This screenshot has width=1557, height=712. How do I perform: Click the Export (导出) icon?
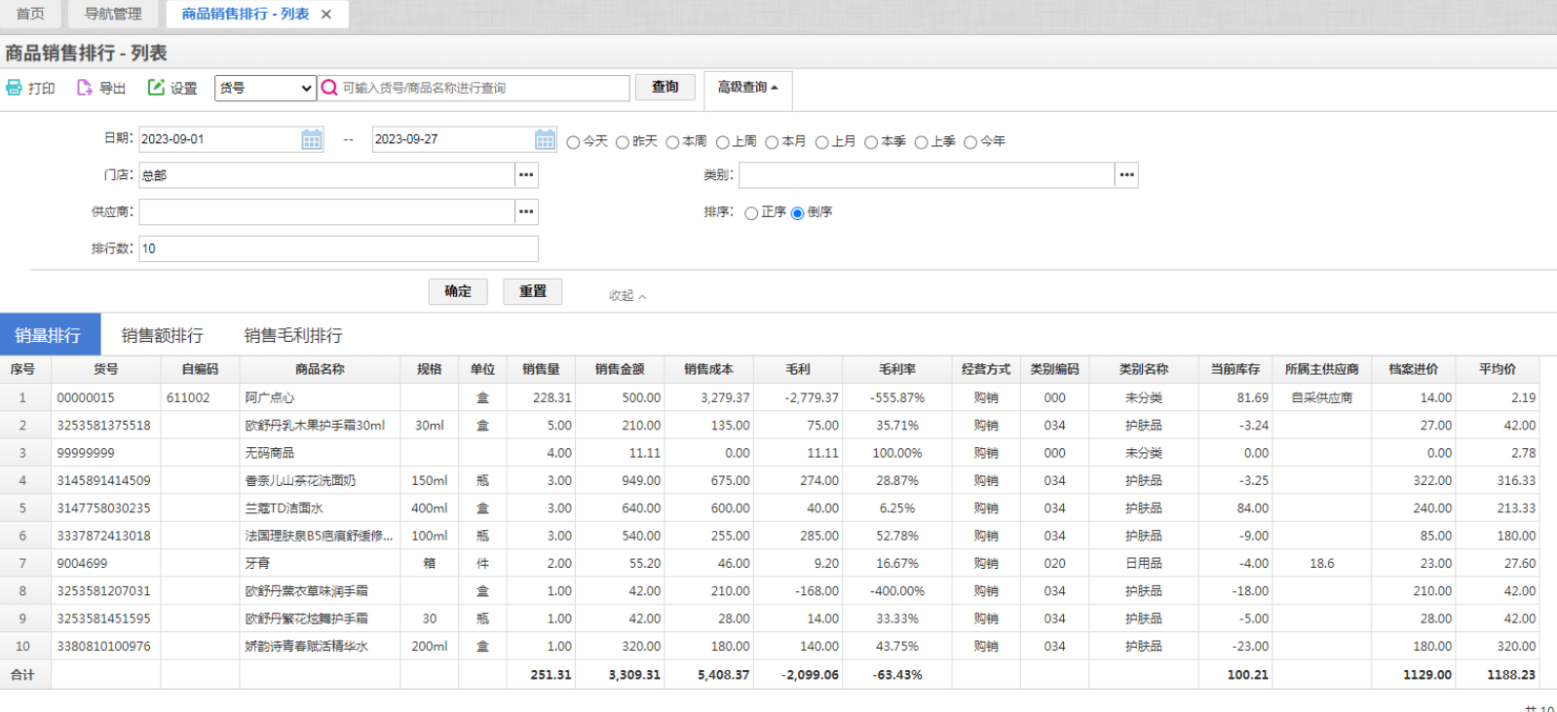[x=85, y=88]
